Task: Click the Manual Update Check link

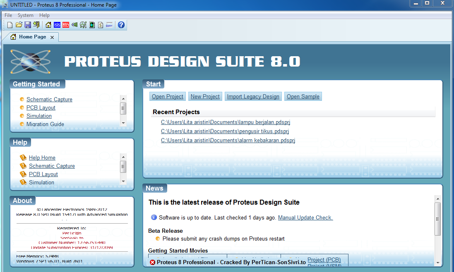Action: point(305,218)
